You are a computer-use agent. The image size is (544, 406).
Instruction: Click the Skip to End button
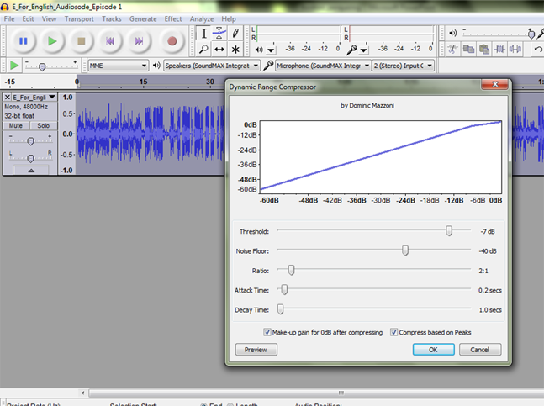[140, 40]
